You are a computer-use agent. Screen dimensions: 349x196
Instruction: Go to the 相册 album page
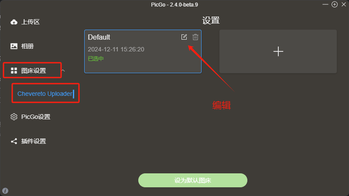click(x=27, y=46)
